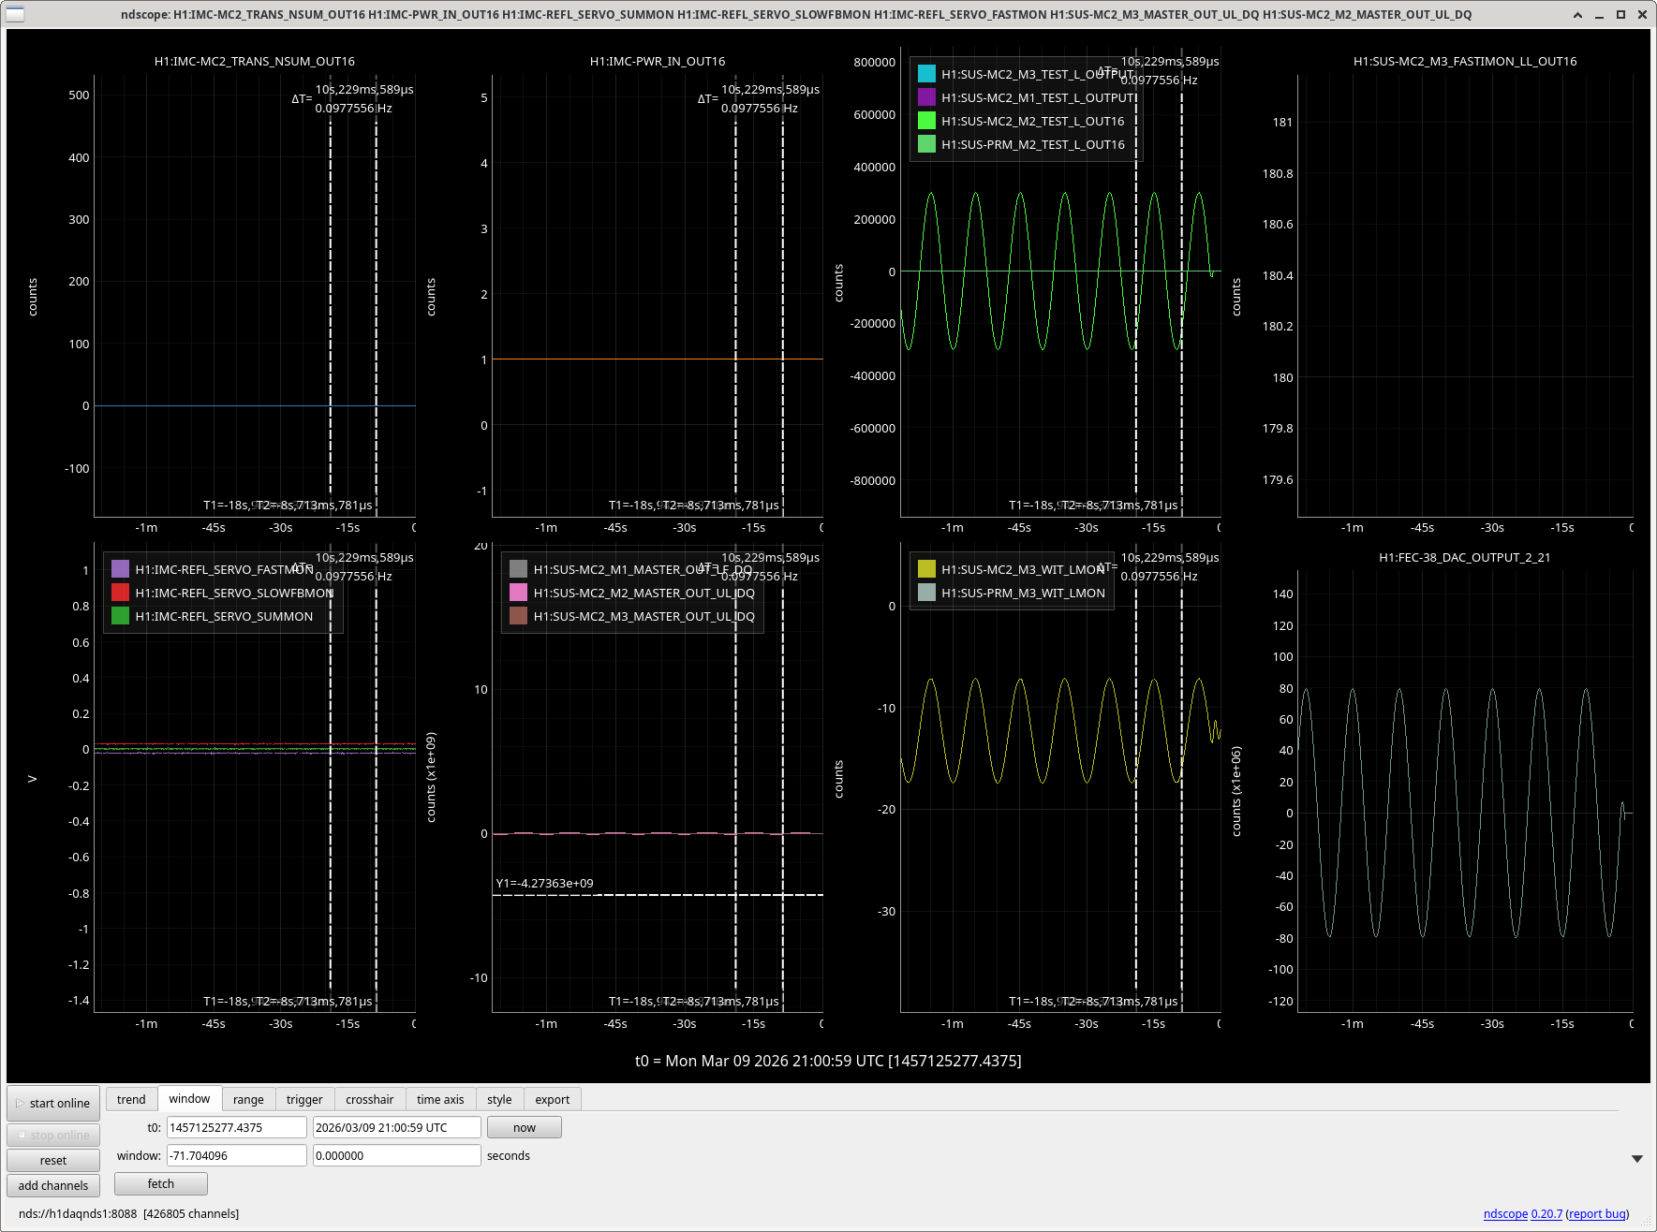Viewport: 1657px width, 1232px height.
Task: Click the purple swatch for MC2_M1_TEST_L_OUTPUT
Action: click(926, 97)
